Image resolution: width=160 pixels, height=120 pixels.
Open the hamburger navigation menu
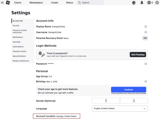pyautogui.click(x=2, y=3)
